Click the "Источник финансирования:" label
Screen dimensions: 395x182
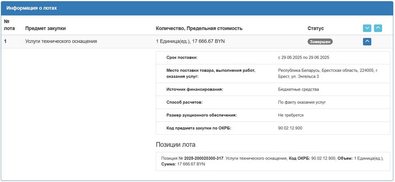195,89
